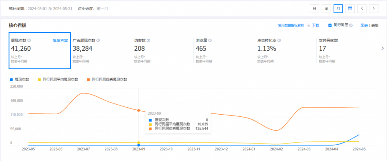Click help icon beside 广告展现次数
The width and height of the screenshot is (387, 161).
[x=98, y=40]
